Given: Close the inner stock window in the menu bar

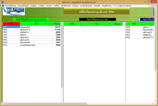Looking at the screenshot, I should coord(155,6).
